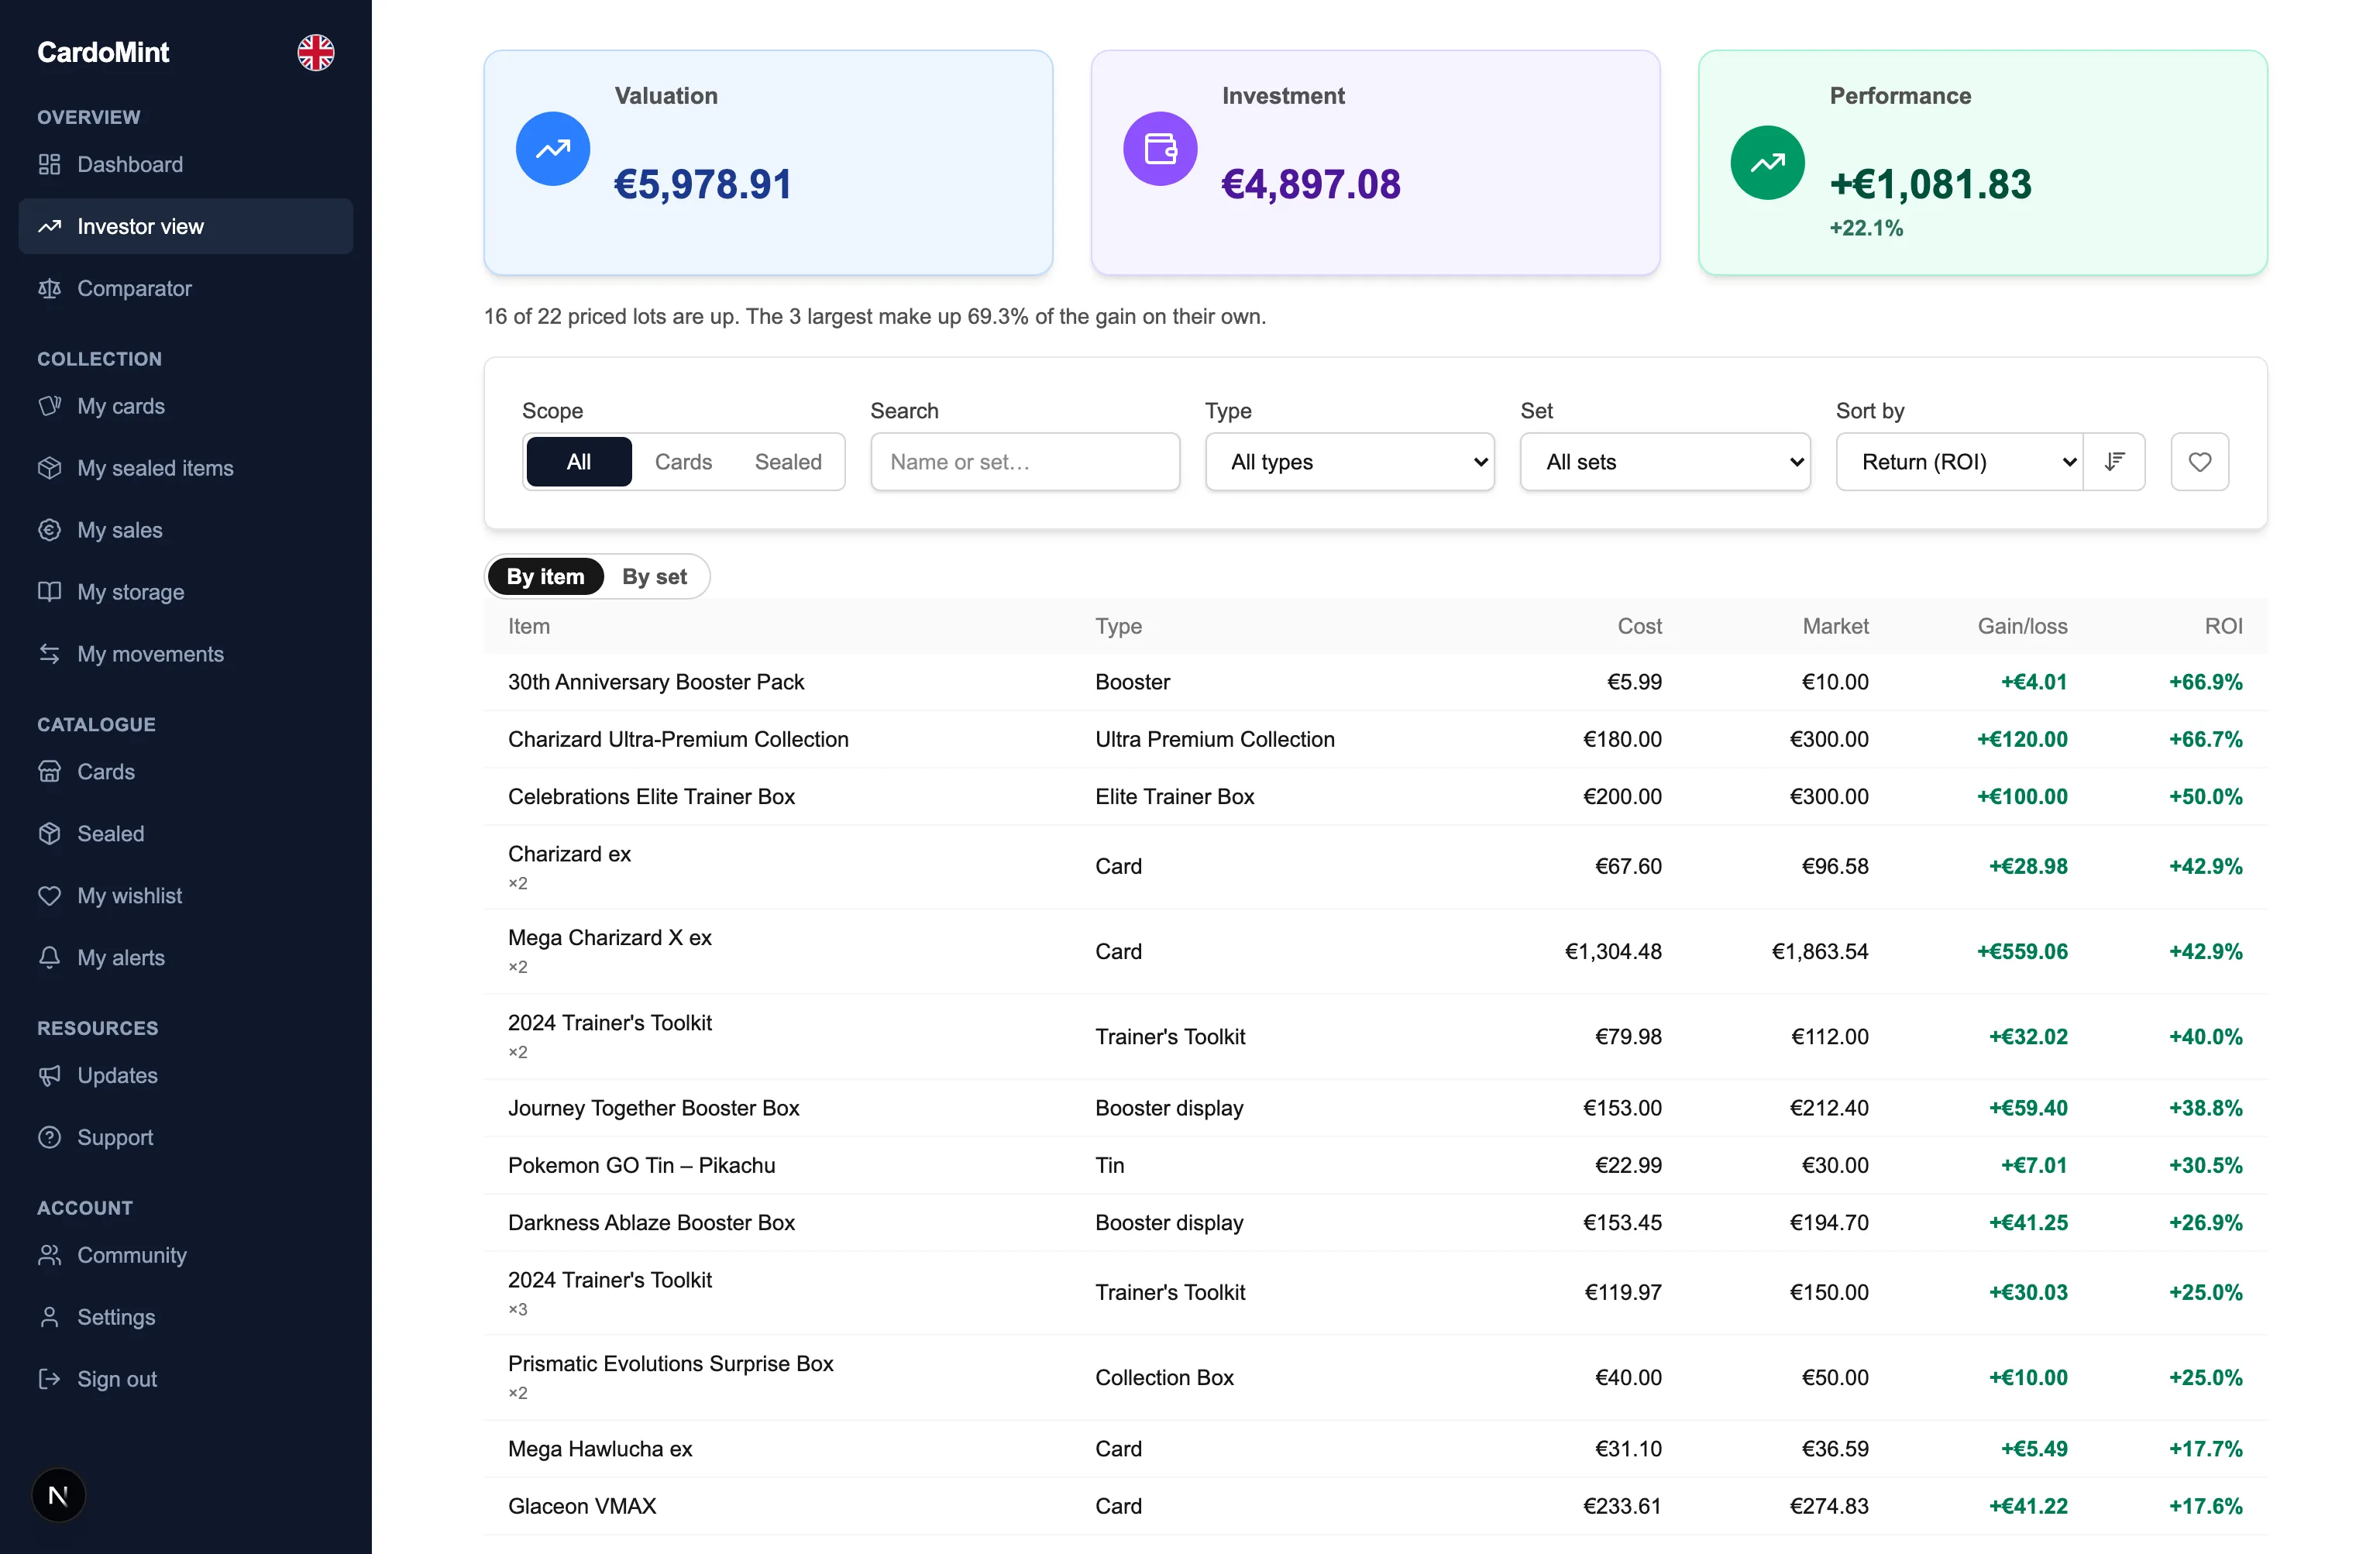Toggle sort direction icon button

click(2114, 462)
